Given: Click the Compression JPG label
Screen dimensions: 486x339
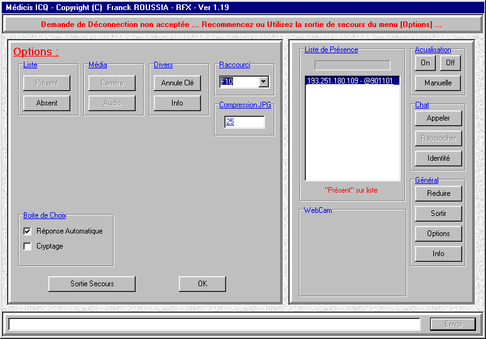Looking at the screenshot, I should [x=245, y=105].
